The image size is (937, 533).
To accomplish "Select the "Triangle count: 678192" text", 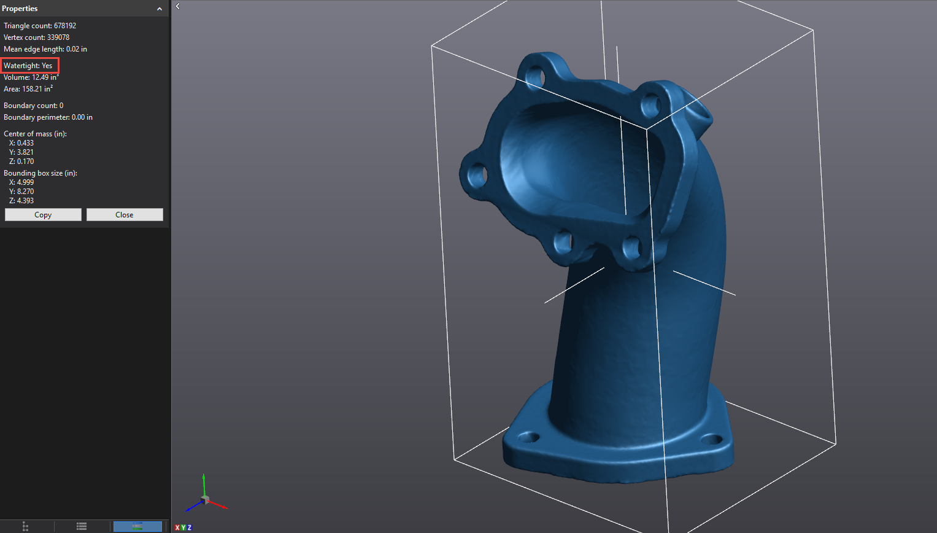I will (x=40, y=26).
